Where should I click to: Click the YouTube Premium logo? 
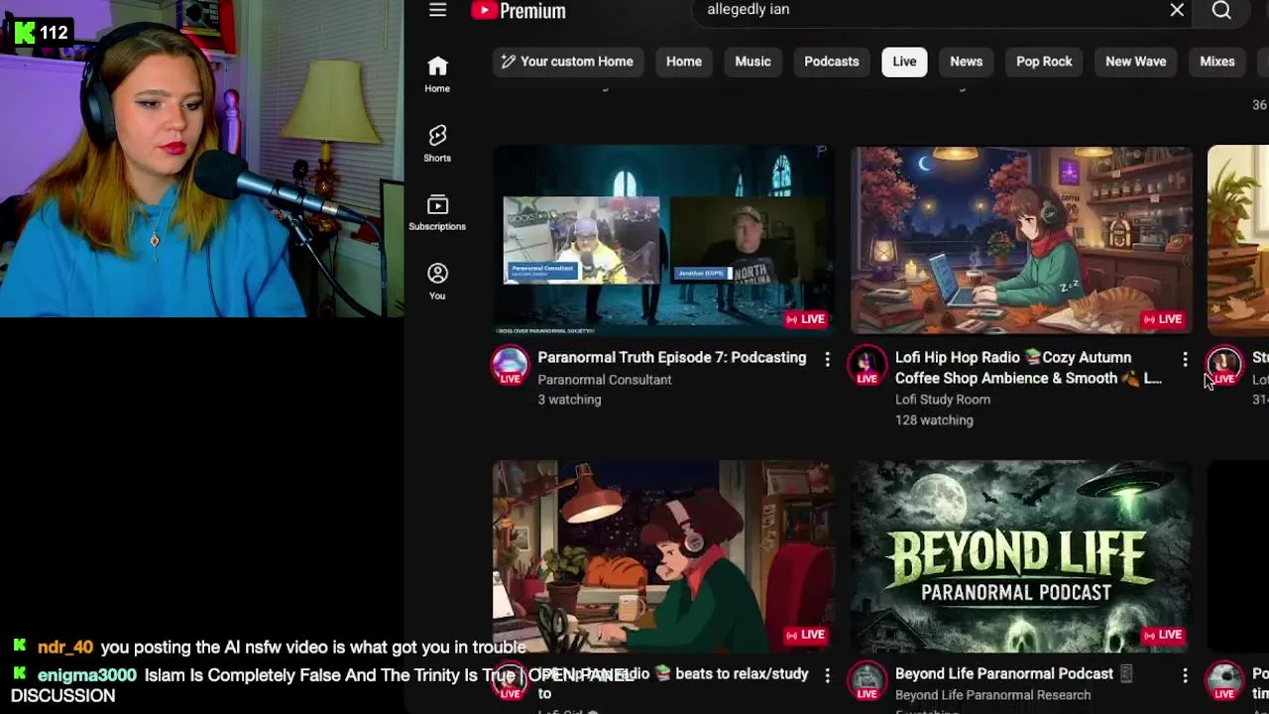click(x=519, y=11)
